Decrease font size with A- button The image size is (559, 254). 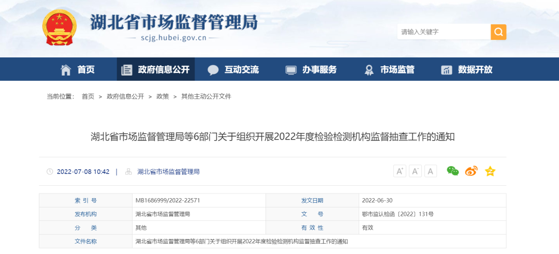point(415,171)
